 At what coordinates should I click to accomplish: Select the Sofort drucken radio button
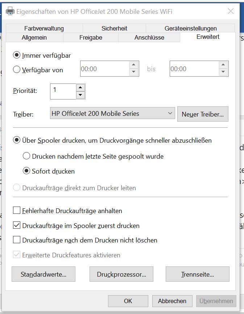[x=26, y=171]
